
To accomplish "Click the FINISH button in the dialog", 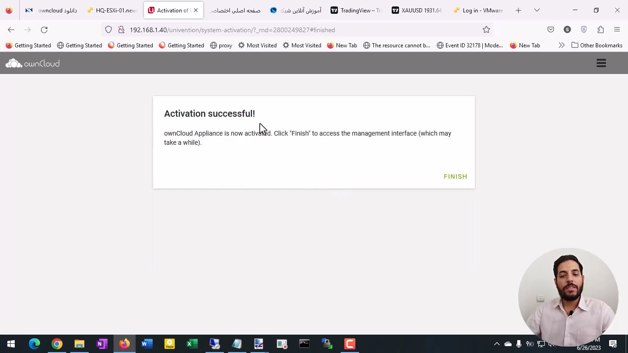I will [455, 176].
